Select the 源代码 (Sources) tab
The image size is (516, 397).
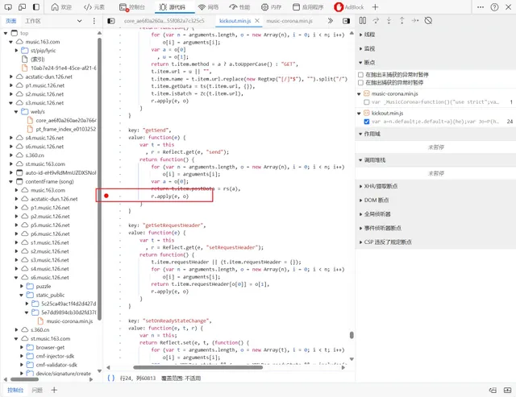click(x=172, y=7)
